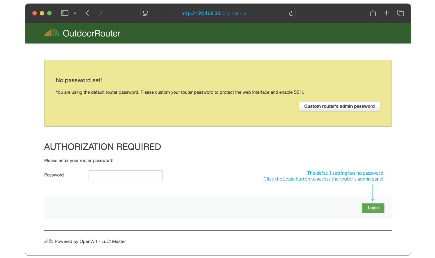This screenshot has height=258, width=435.
Task: Open page settings icon in address bar
Action: coord(145,13)
